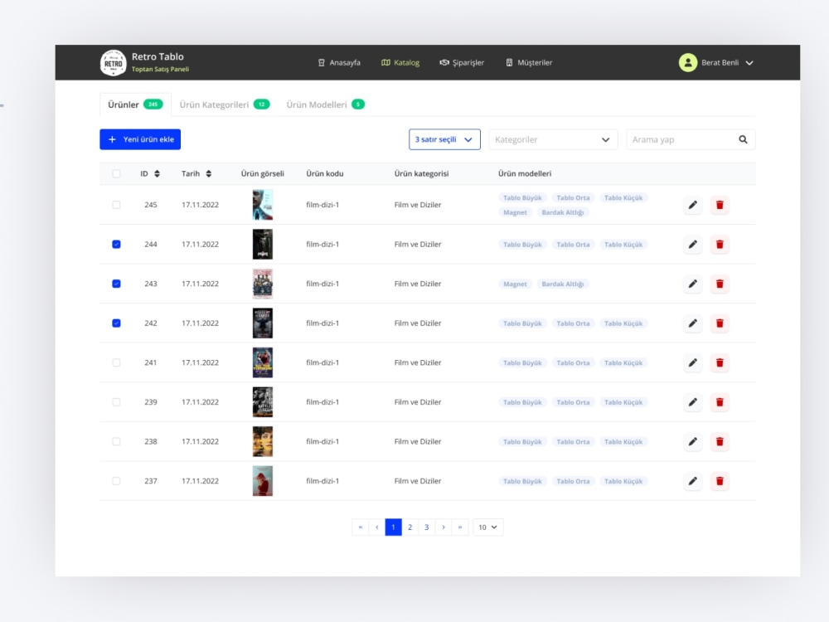Delete product 245 with trash icon
The image size is (829, 622).
coord(720,205)
